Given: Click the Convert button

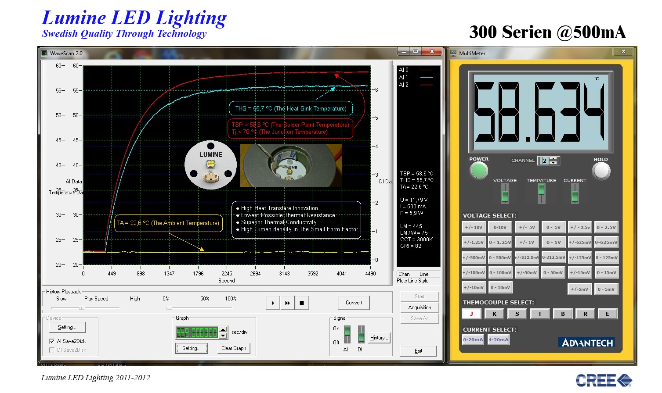Looking at the screenshot, I should [354, 303].
